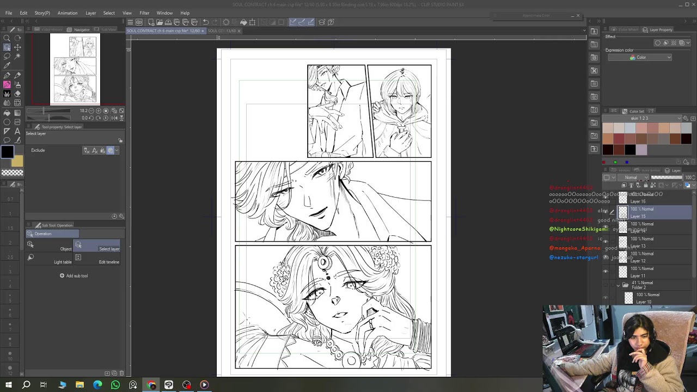Image resolution: width=697 pixels, height=392 pixels.
Task: Click the black main color swatch
Action: coord(7,152)
